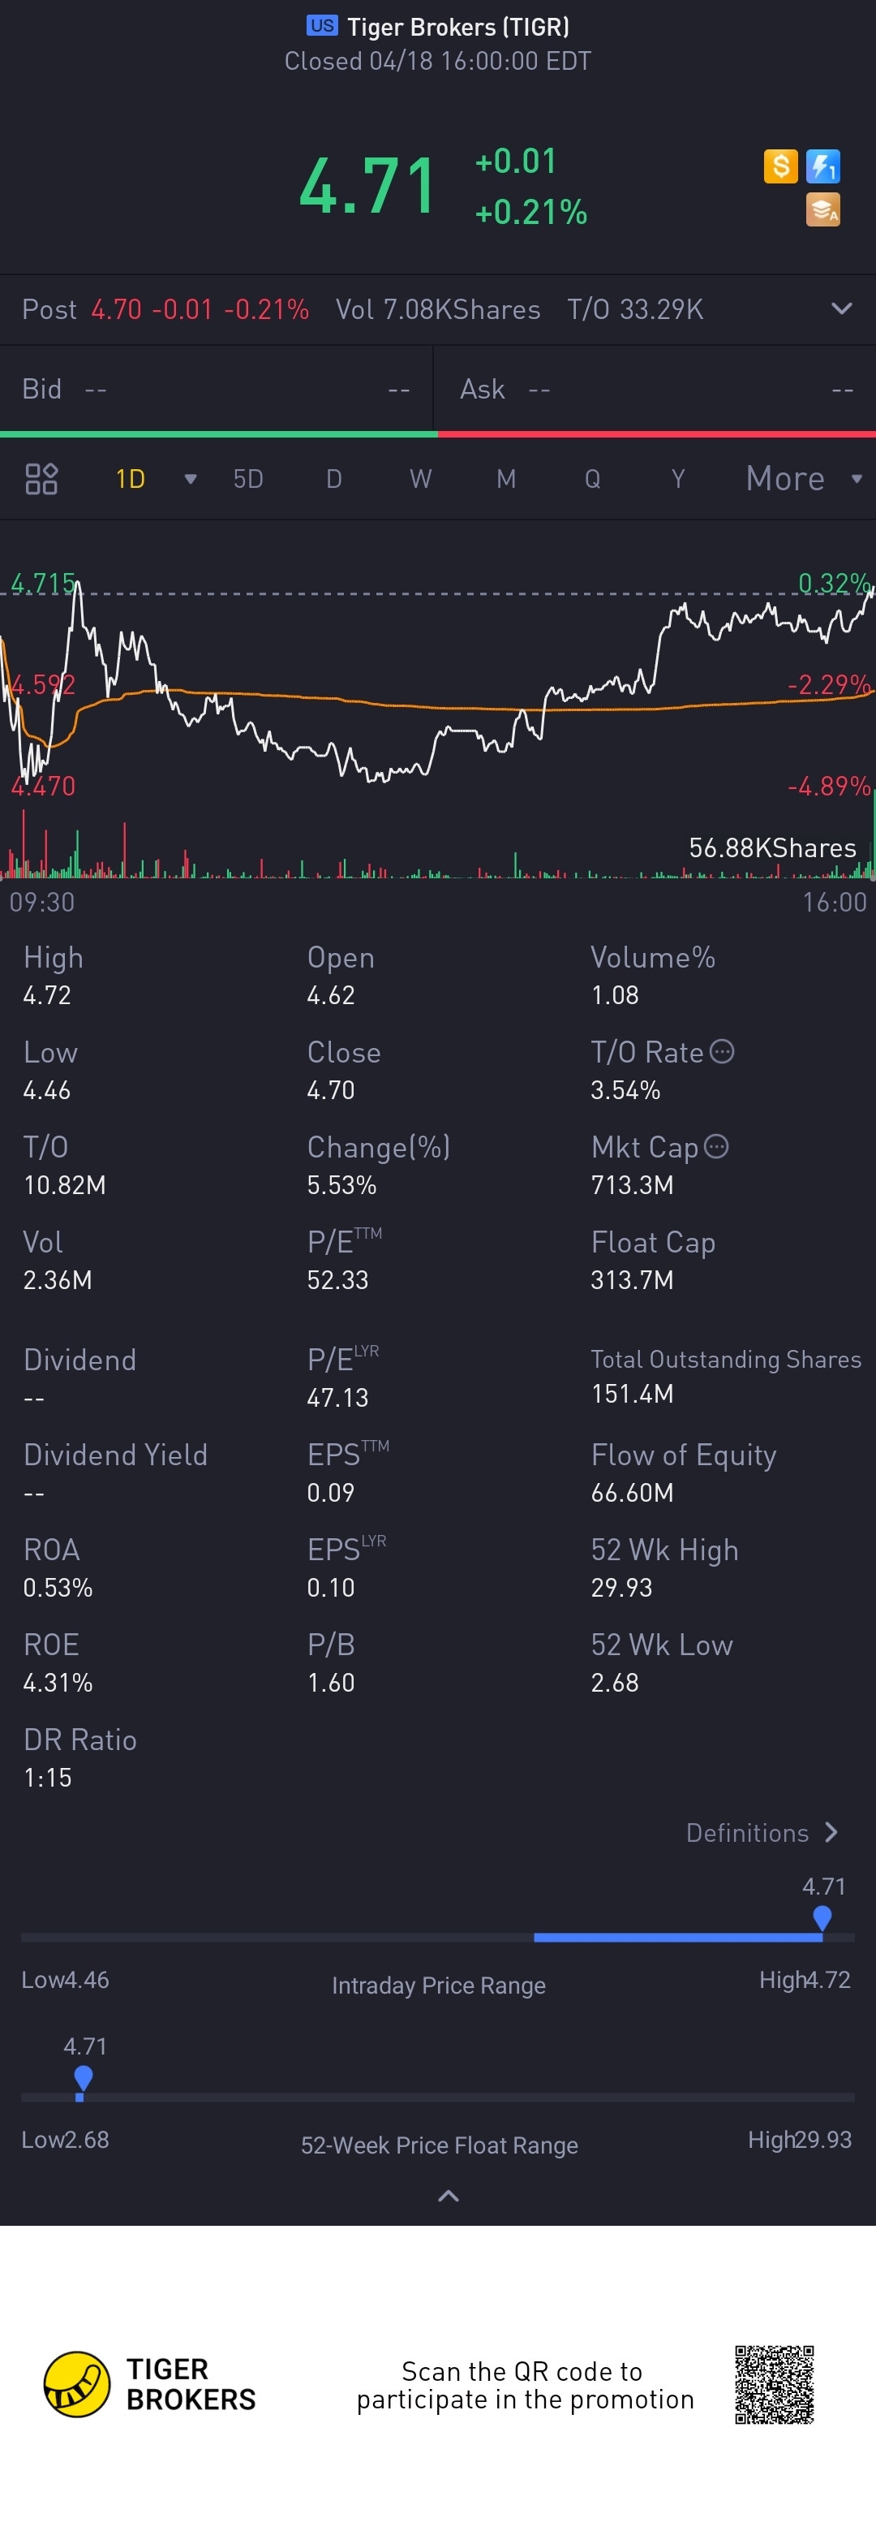Tap the info icon beside Mkt Cap

point(716,1145)
